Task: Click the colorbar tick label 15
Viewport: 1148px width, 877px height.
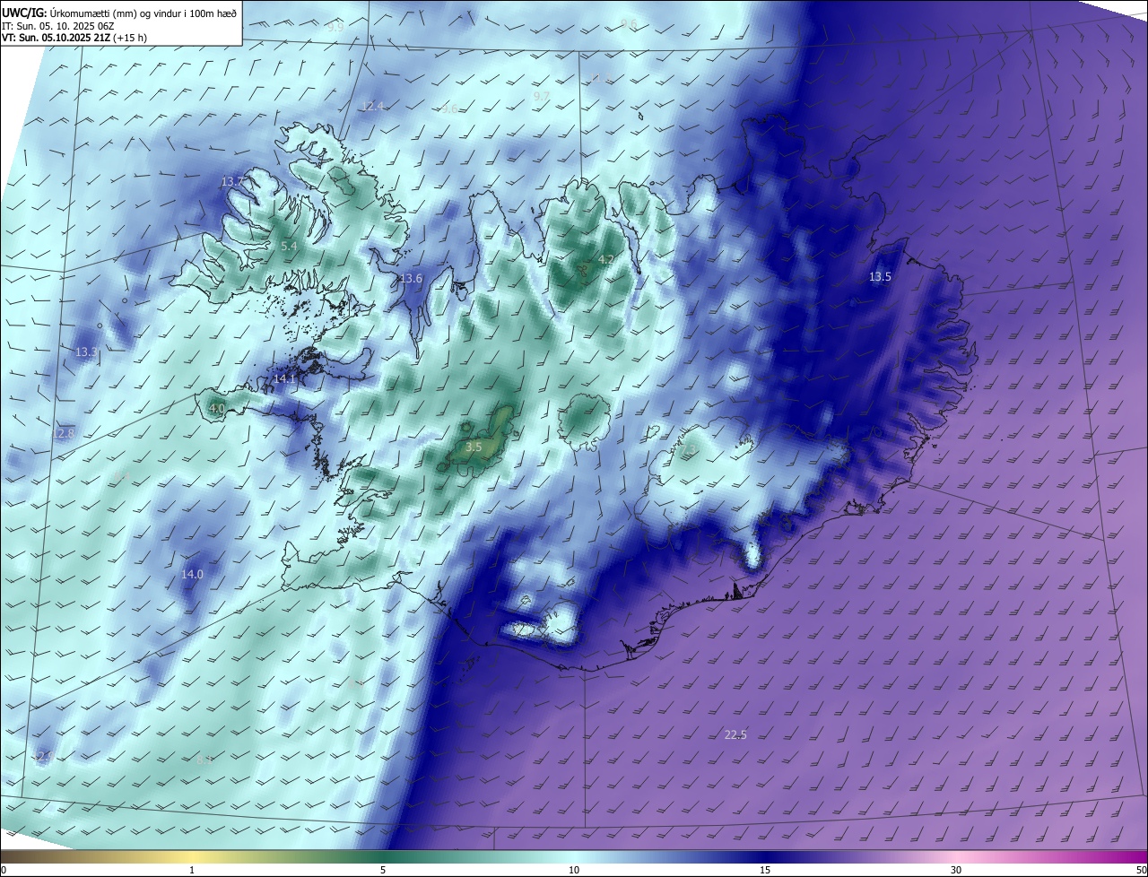Action: (x=765, y=870)
